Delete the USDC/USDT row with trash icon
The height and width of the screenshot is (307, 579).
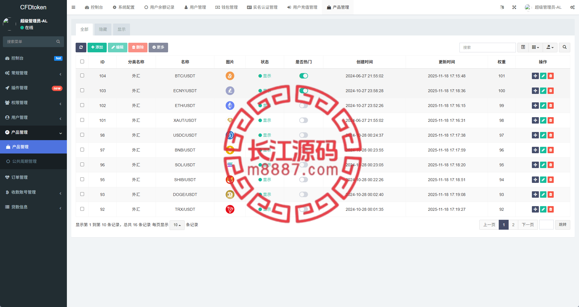point(551,135)
